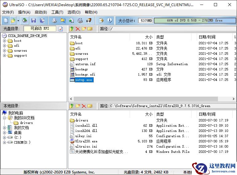The image size is (237, 175).
Task: Select the CCSA_X64FRE_ZH-CN_DV5 disc root
Action: pyautogui.click(x=27, y=36)
